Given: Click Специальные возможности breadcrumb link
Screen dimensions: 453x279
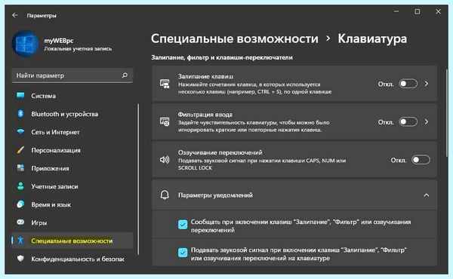Looking at the screenshot, I should click(x=235, y=38).
